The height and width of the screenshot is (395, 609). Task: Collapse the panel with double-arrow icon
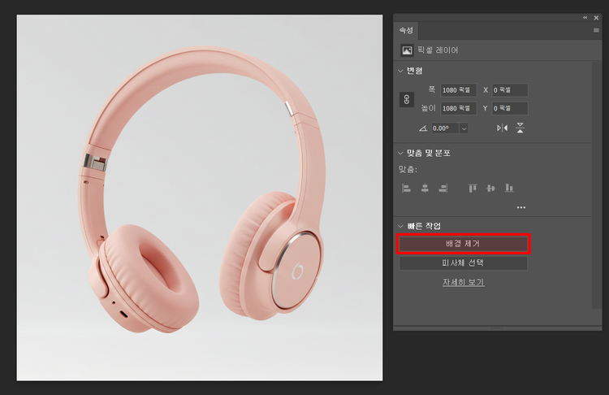point(585,18)
